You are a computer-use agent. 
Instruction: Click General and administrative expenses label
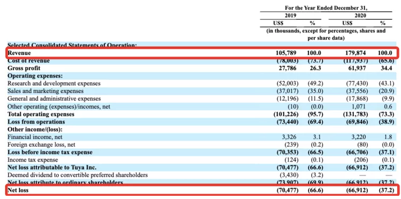tap(54, 98)
